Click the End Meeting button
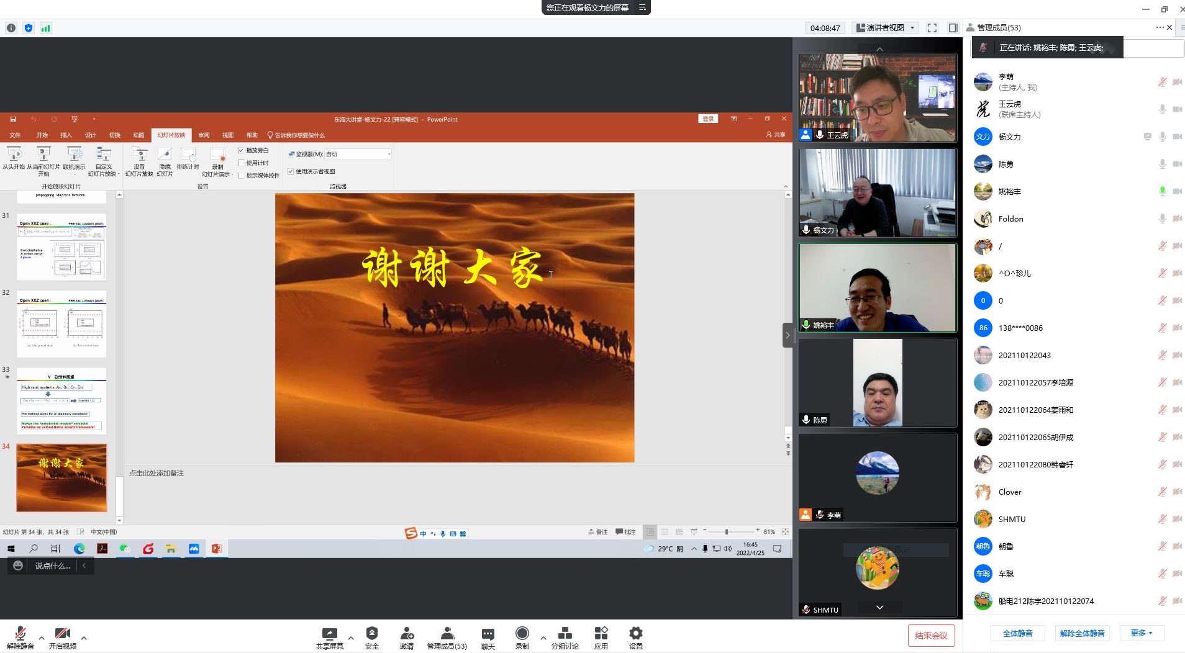Viewport: 1185px width, 653px height. pos(931,636)
